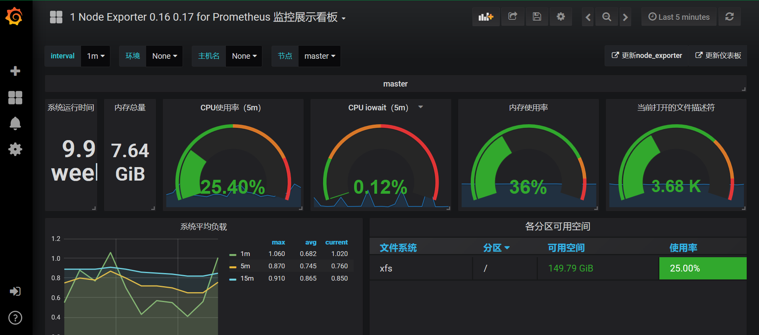Toggle the 1m series in legend
759x335 pixels.
pyautogui.click(x=245, y=254)
